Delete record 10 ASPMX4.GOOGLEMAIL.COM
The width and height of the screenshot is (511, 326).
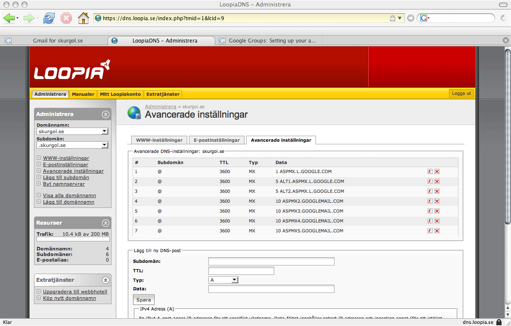tap(437, 221)
